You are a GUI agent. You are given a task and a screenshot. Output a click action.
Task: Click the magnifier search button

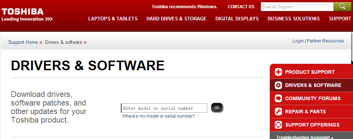pyautogui.click(x=342, y=7)
